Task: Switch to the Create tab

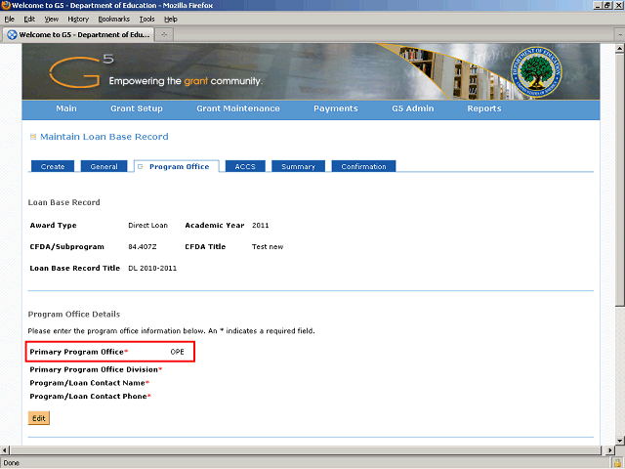Action: (53, 166)
